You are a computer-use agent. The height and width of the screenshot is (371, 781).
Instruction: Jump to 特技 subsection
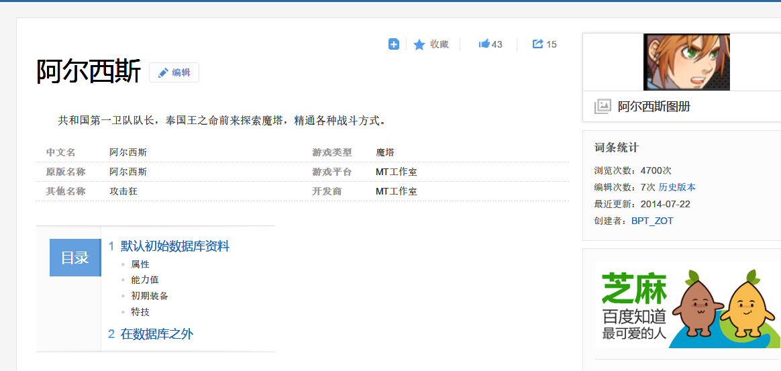pyautogui.click(x=140, y=312)
